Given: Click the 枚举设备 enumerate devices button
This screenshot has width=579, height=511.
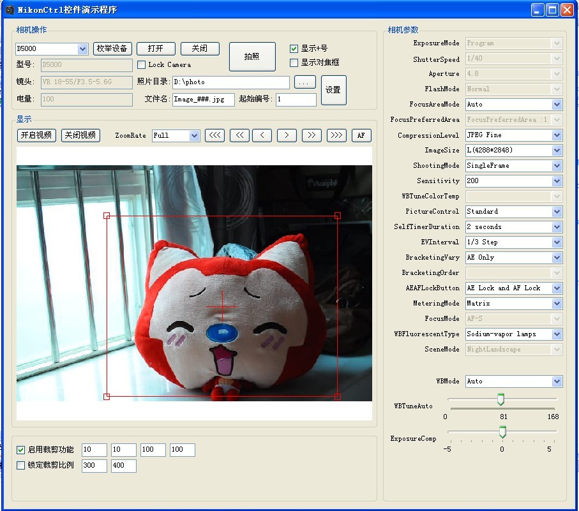Looking at the screenshot, I should [113, 48].
